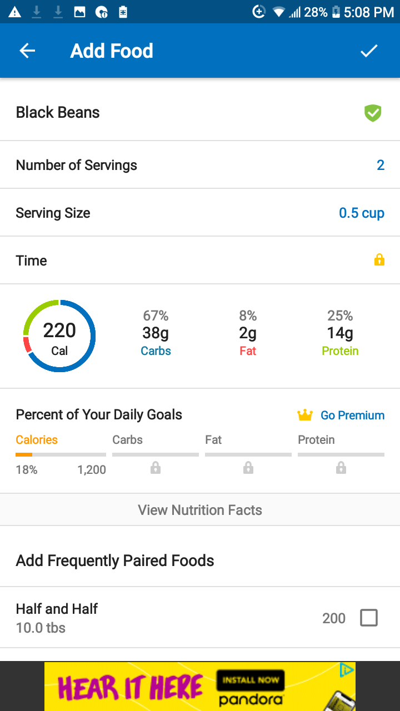Select the Calories daily goal tab

coord(37,439)
